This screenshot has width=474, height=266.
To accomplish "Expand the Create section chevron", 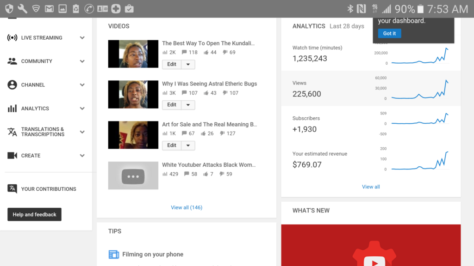I will 82,155.
